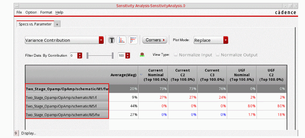
Task: Click the sort arrow in the Current Nominal header
Action: click(142, 74)
